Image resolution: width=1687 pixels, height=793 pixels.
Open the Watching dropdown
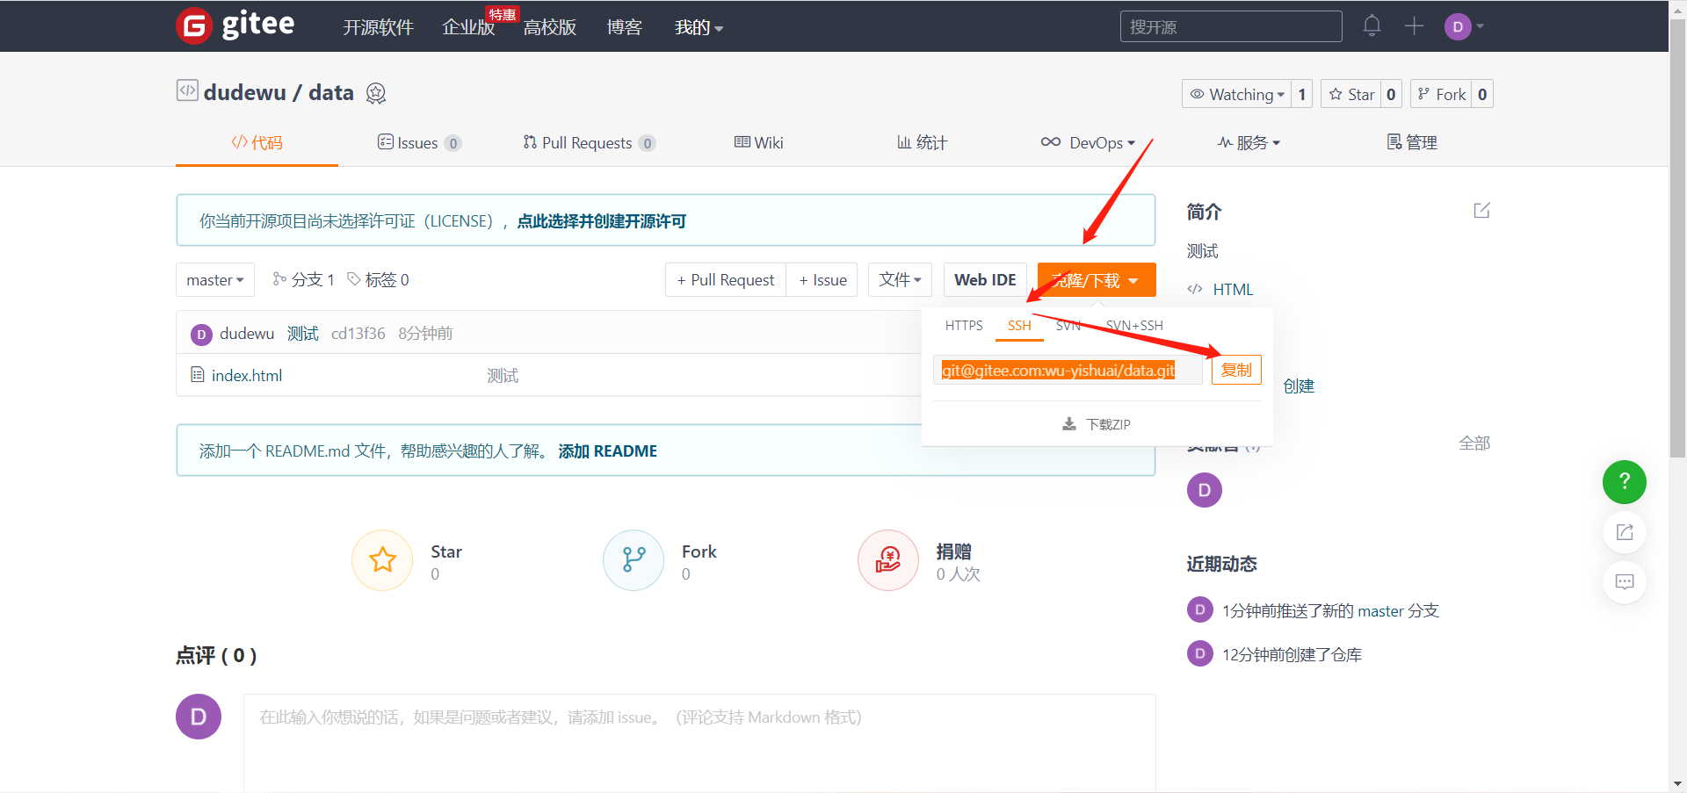click(x=1237, y=94)
